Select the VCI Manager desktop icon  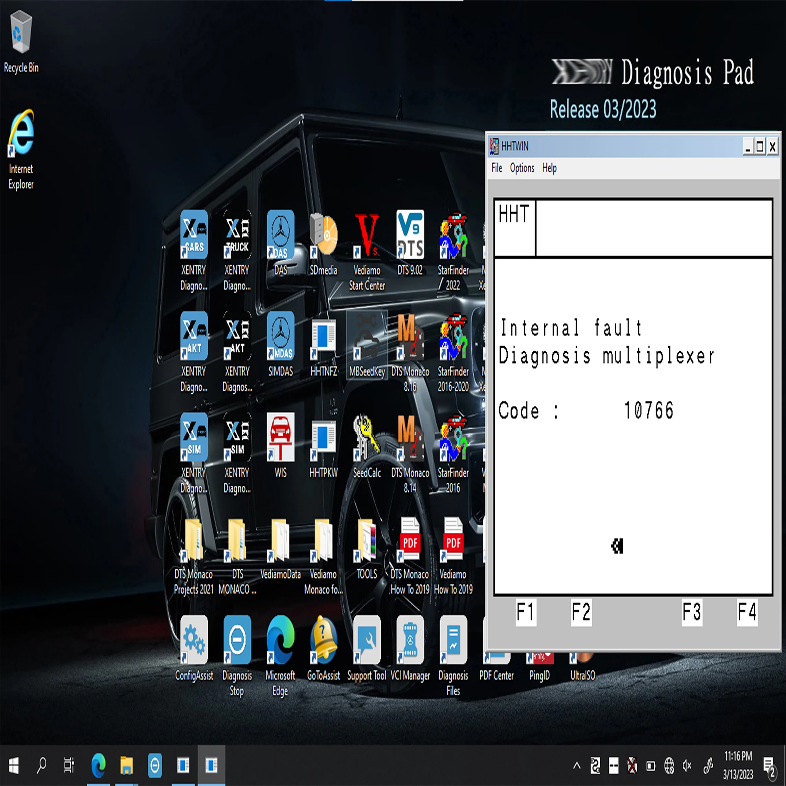coord(410,648)
